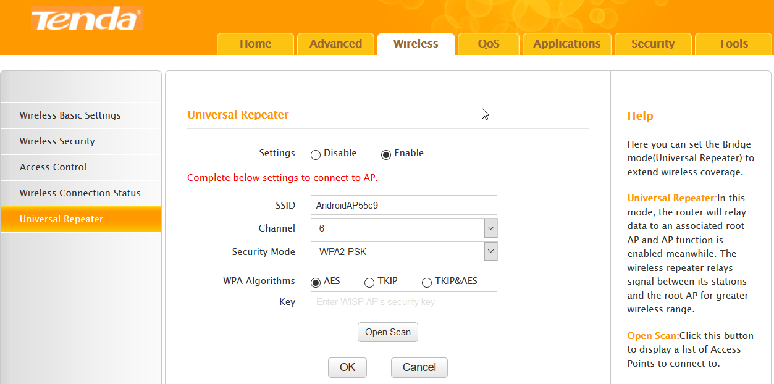
Task: Select the Disable radio button
Action: 316,154
